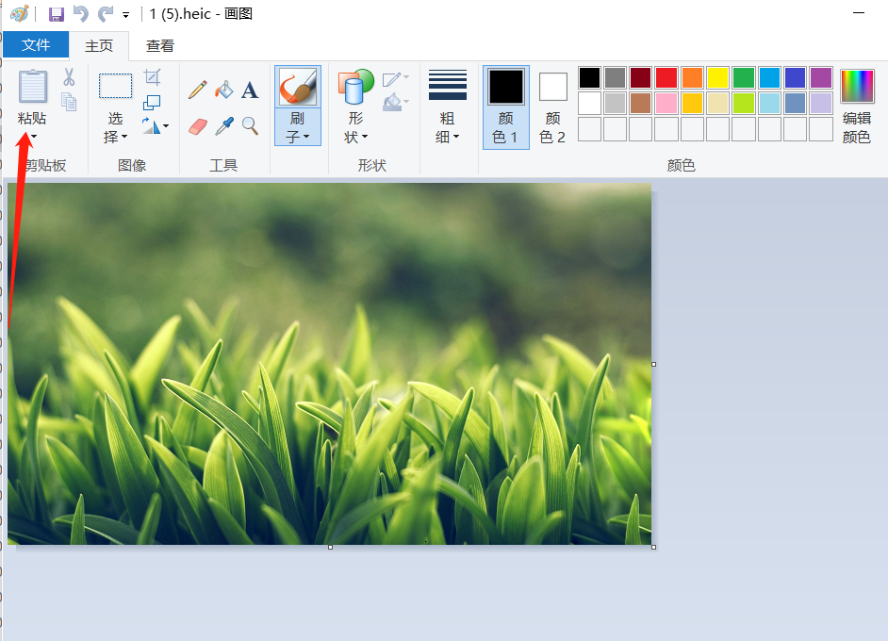
Task: Expand the 粘贴 dropdown arrow
Action: point(33,137)
